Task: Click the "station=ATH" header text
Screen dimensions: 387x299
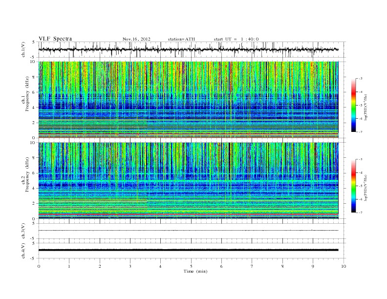Action: 181,39
